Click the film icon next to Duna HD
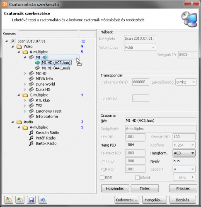This screenshot has width=201, height=207. (31, 89)
